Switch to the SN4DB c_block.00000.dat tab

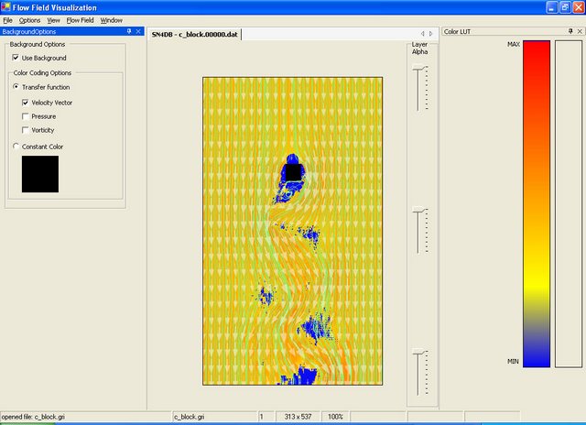coord(194,33)
